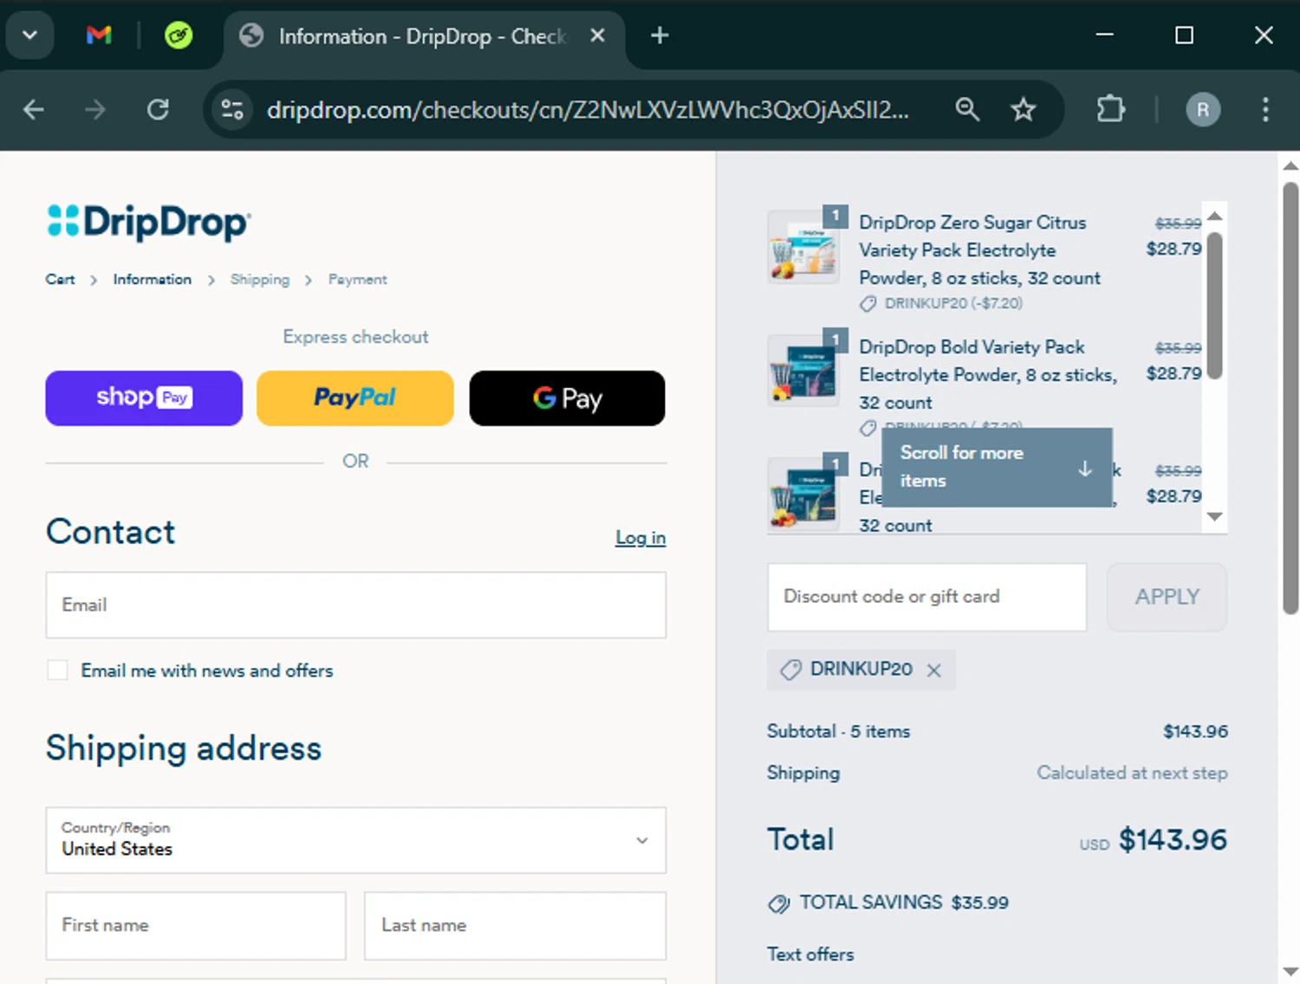The height and width of the screenshot is (984, 1300).
Task: Open the green pinned tab icon
Action: coord(179,36)
